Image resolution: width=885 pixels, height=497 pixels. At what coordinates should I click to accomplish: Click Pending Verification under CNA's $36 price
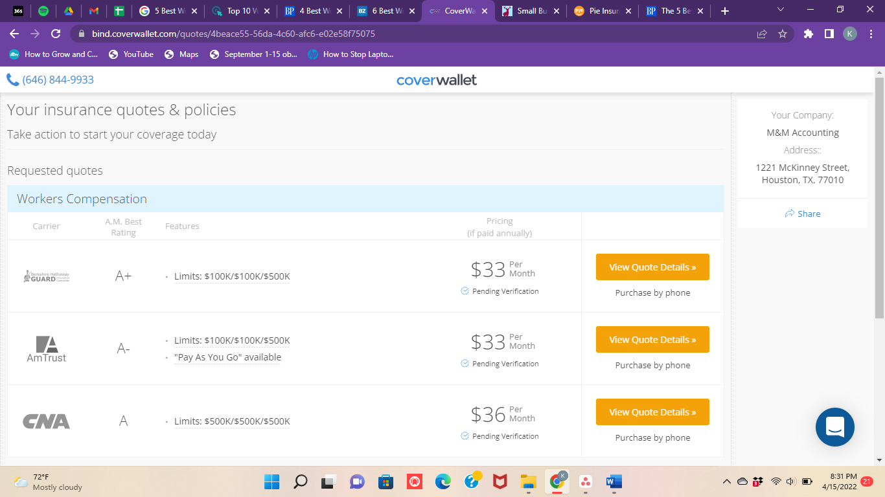tap(500, 436)
